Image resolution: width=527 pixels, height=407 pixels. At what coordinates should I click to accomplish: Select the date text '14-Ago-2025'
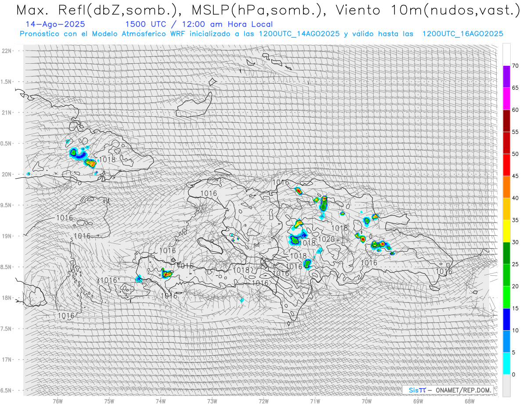55,24
